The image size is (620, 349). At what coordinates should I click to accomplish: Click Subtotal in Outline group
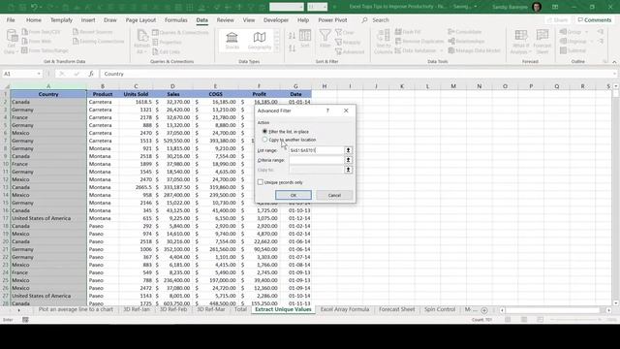(x=573, y=50)
